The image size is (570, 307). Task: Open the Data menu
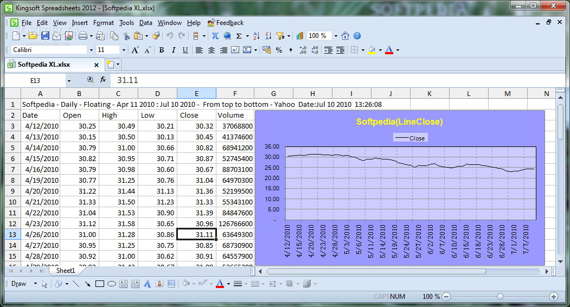click(x=146, y=23)
